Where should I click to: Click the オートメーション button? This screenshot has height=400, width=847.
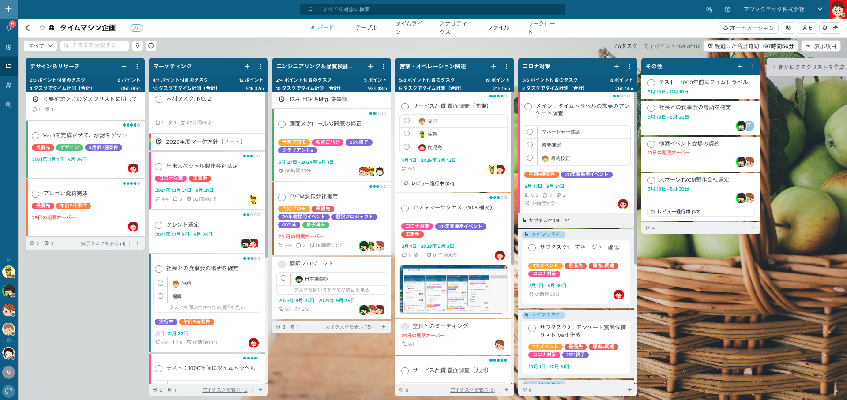point(749,28)
